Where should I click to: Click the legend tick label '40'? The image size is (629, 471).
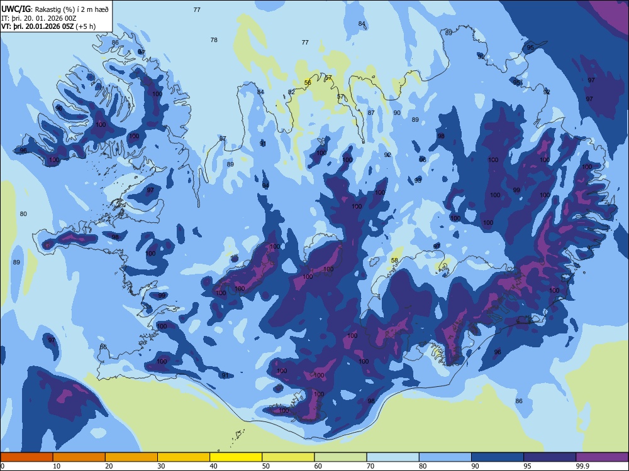(214, 466)
